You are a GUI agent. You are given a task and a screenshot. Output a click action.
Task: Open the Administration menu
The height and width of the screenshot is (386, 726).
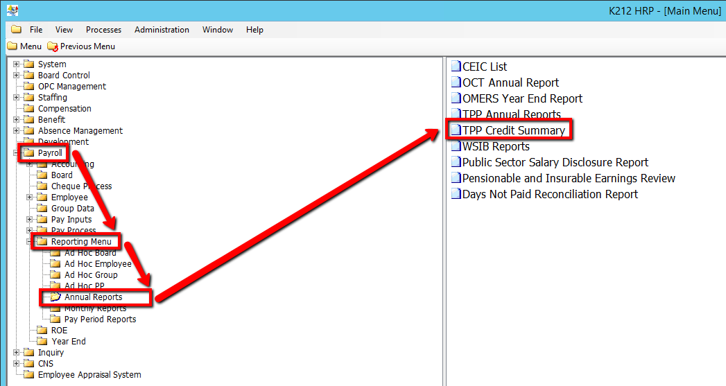162,30
